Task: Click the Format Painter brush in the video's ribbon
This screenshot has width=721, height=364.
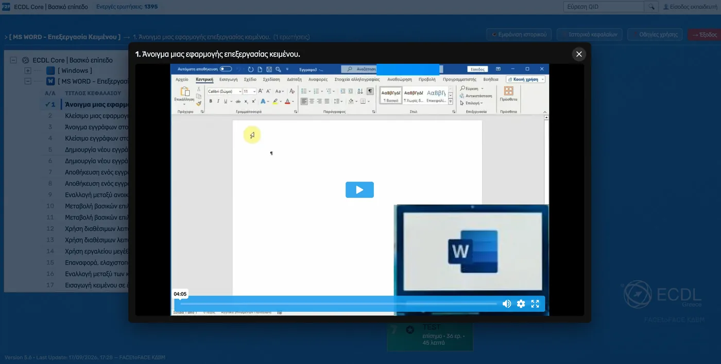Action: [199, 103]
